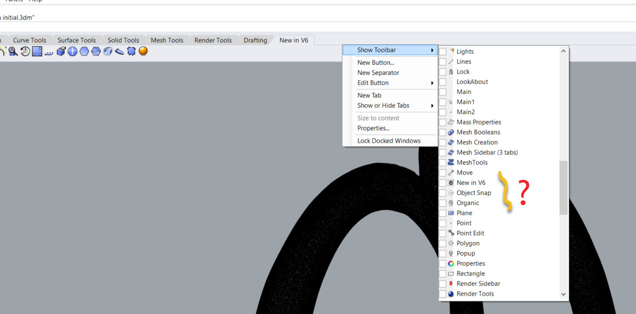
Task: Check the Lock toolbar checkbox
Action: click(x=443, y=72)
